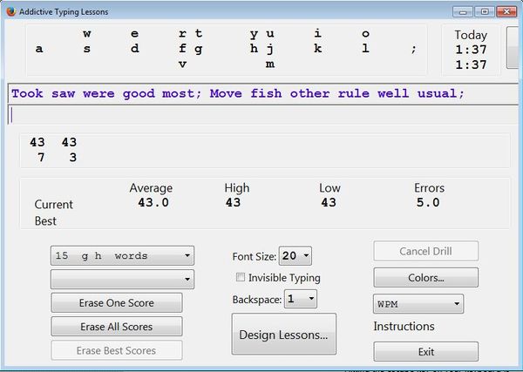Click the Cancel Drill button
Screen dimensions: 523x372
point(425,251)
